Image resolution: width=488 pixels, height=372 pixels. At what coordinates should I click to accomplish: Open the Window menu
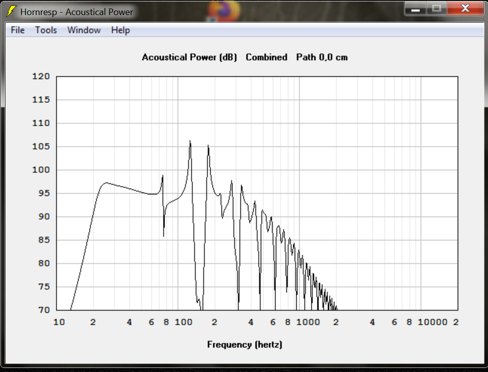click(84, 30)
